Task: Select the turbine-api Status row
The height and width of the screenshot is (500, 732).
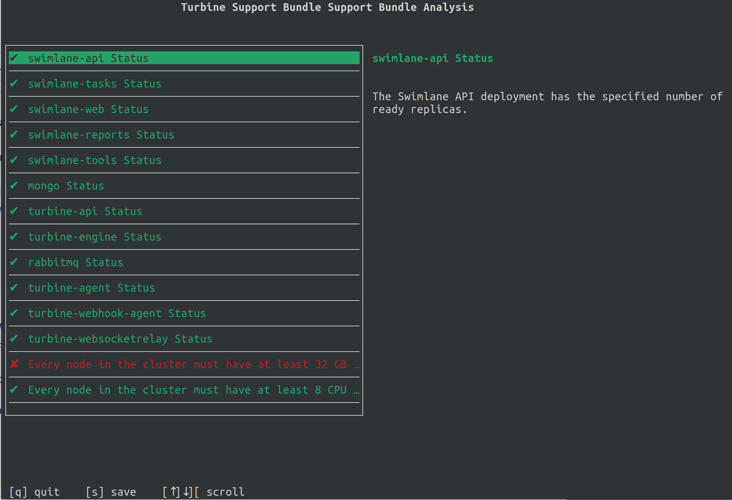Action: pos(184,211)
